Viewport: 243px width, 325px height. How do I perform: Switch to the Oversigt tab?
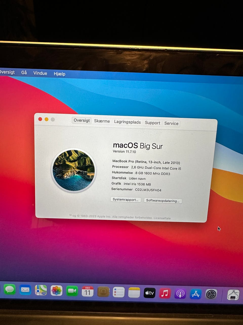point(82,120)
